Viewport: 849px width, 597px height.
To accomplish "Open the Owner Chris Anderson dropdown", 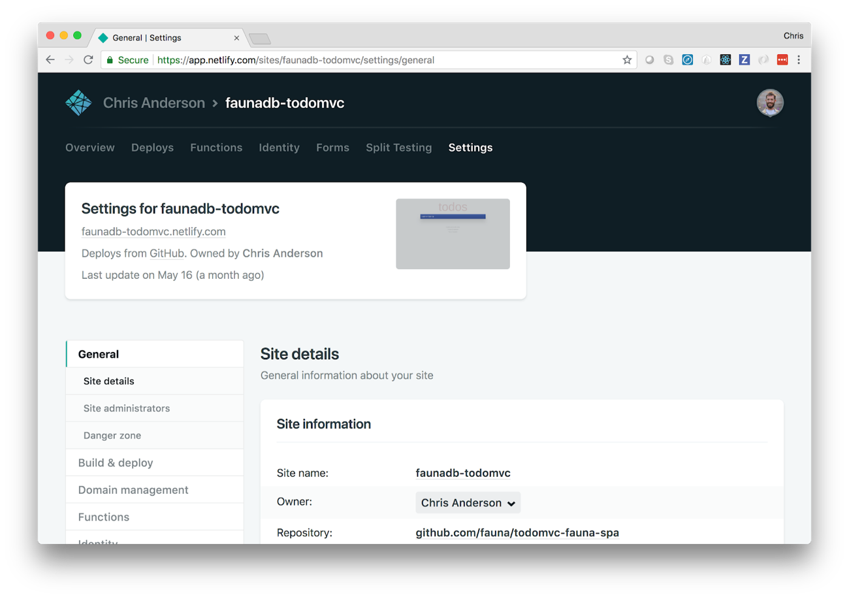I will tap(468, 503).
